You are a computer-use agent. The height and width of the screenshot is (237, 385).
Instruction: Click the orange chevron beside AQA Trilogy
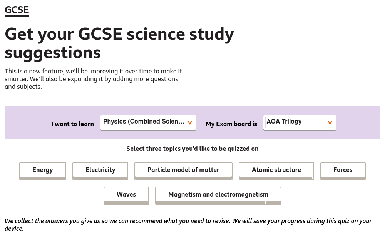pos(330,123)
